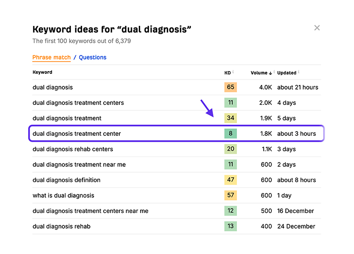The width and height of the screenshot is (354, 254).
Task: Open 'dual diagnosis rehab' keyword
Action: click(x=61, y=226)
